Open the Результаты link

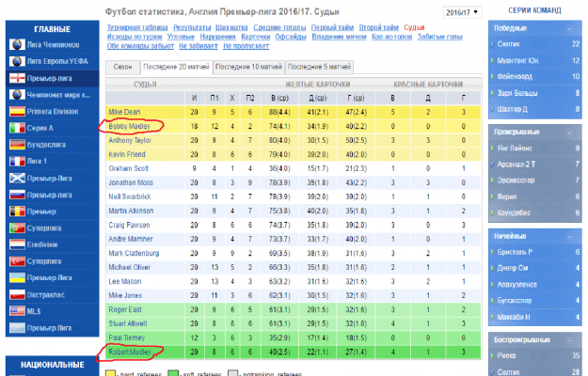point(192,27)
